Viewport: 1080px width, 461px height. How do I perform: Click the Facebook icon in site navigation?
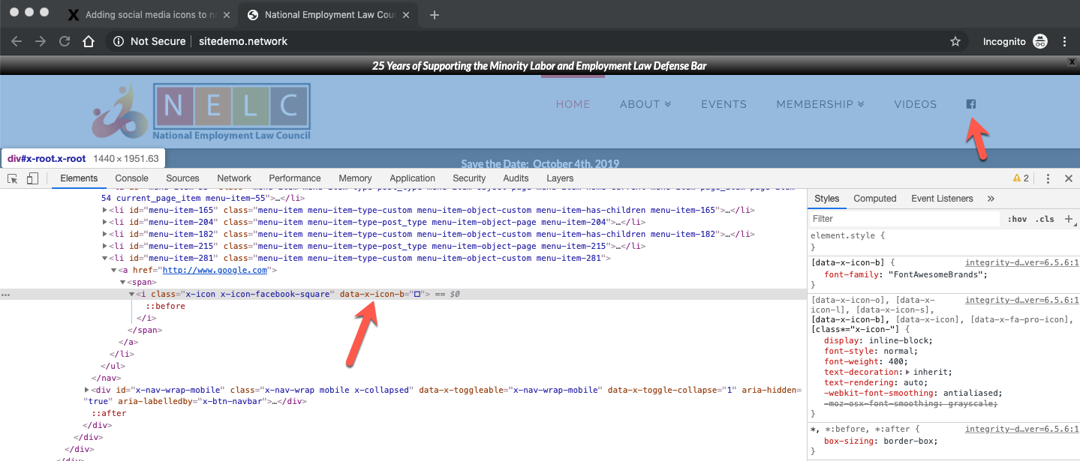pos(971,104)
